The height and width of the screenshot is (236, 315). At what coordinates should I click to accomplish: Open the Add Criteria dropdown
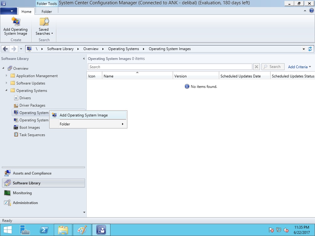pos(299,67)
